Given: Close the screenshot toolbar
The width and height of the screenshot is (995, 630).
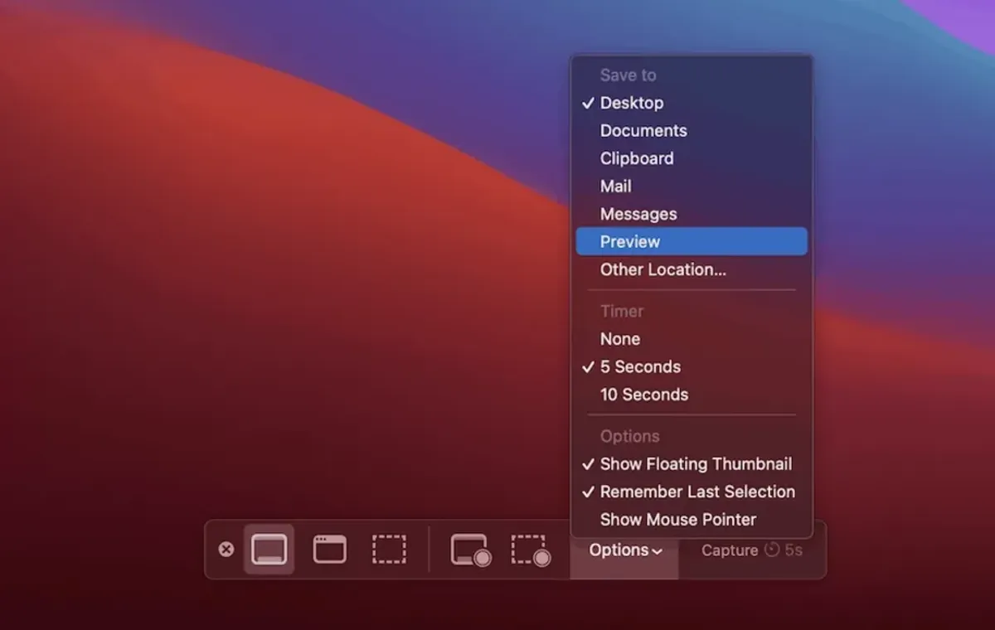Looking at the screenshot, I should tap(226, 550).
